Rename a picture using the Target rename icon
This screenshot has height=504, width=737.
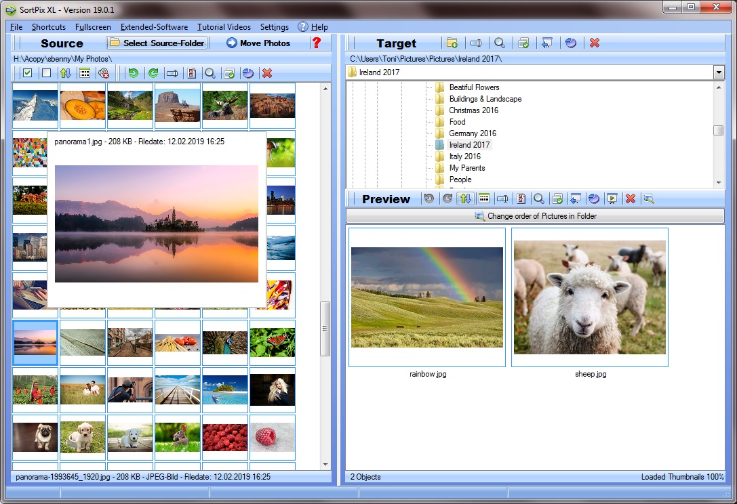click(x=477, y=43)
